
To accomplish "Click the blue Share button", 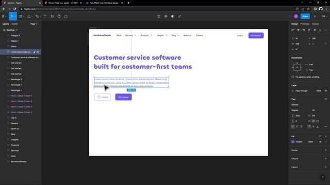I will coord(305,16).
